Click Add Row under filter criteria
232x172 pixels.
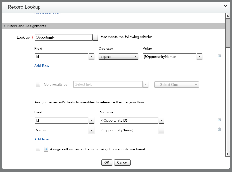coord(42,66)
